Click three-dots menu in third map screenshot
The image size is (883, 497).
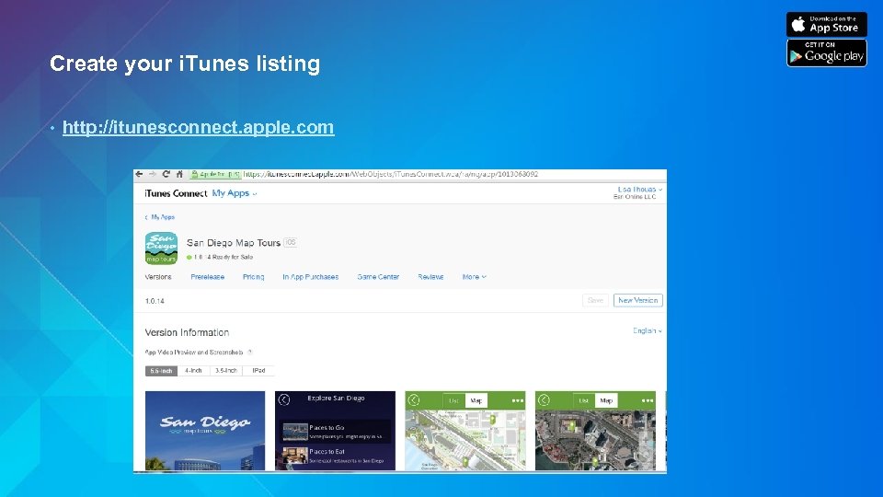tap(518, 400)
